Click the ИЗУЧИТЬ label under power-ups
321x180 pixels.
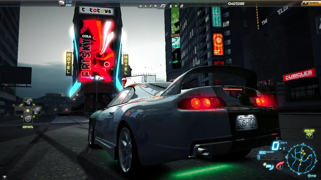pos(28,127)
